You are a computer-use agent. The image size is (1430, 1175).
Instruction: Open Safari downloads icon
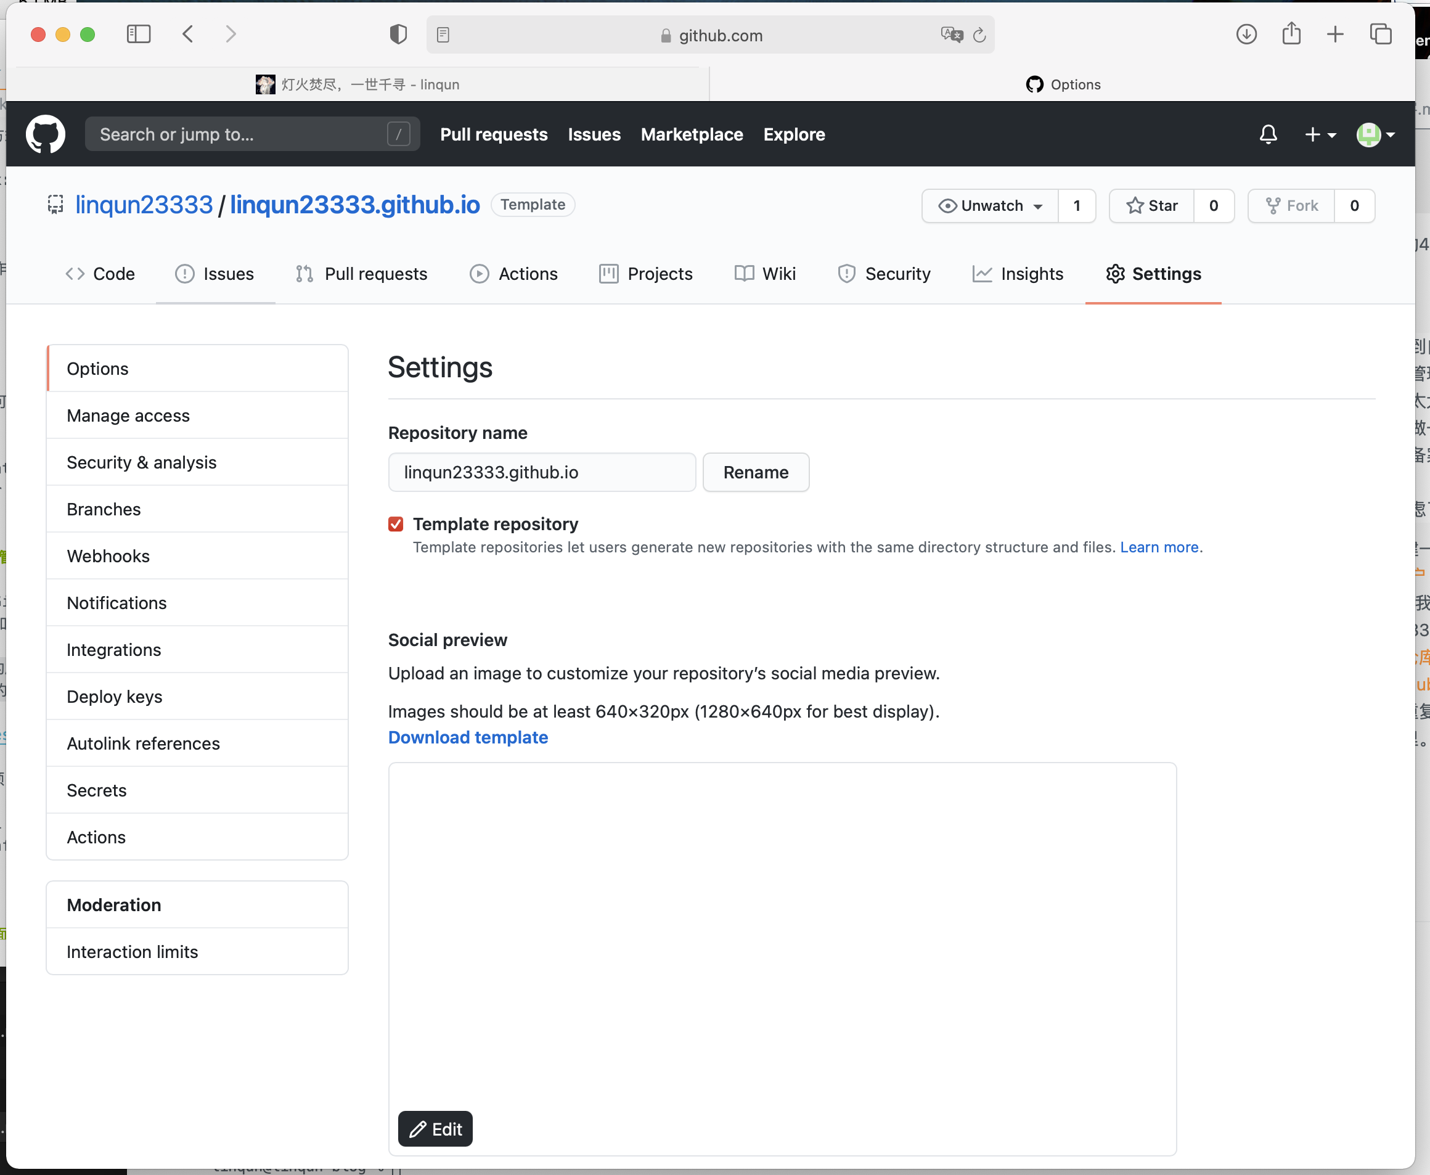1246,35
